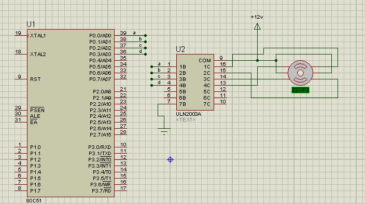This screenshot has height=204, width=365.
Task: Click the ground symbol below pin 7B
Action: pos(164,131)
